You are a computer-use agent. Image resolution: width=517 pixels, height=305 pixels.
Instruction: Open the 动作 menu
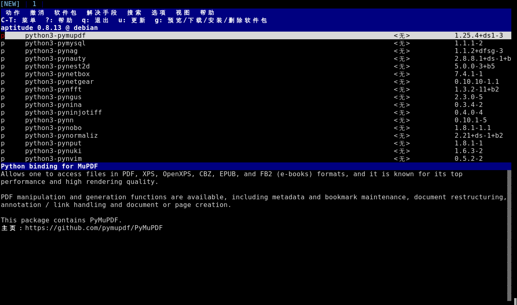click(x=13, y=13)
